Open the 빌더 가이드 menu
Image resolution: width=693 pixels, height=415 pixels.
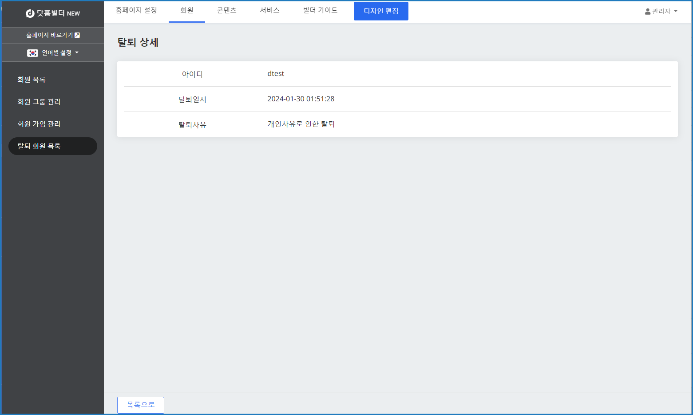pos(320,10)
